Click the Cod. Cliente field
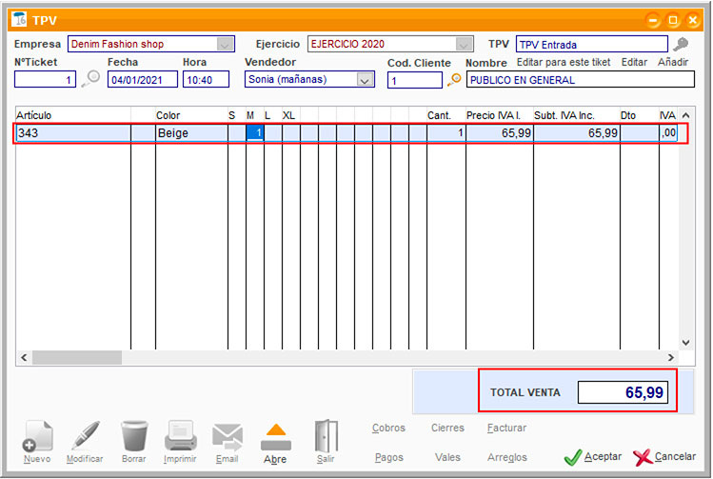The height and width of the screenshot is (479, 713). pyautogui.click(x=415, y=80)
